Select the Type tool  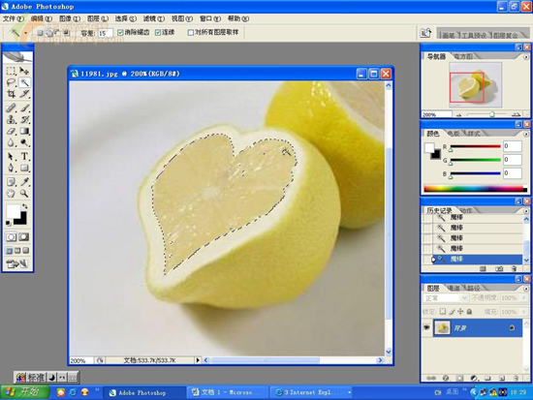point(24,156)
